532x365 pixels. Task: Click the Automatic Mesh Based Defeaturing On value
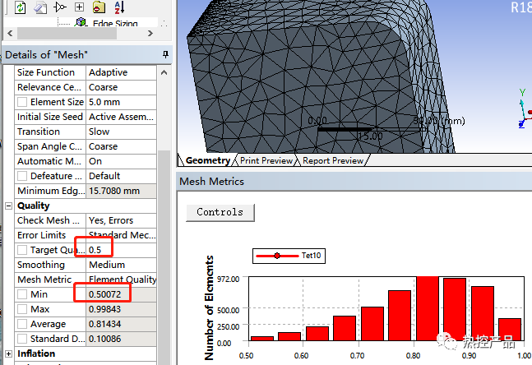121,161
